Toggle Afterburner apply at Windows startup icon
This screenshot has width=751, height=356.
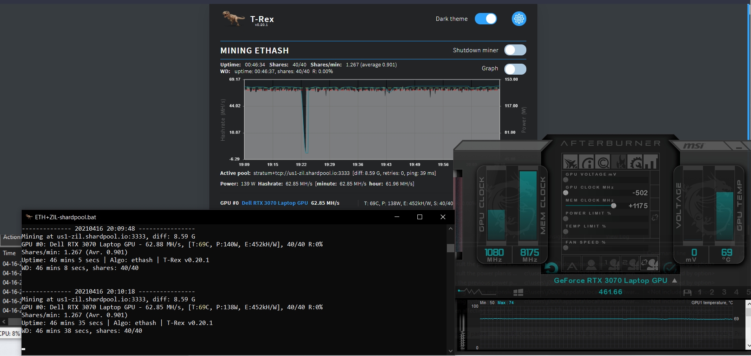click(x=519, y=292)
